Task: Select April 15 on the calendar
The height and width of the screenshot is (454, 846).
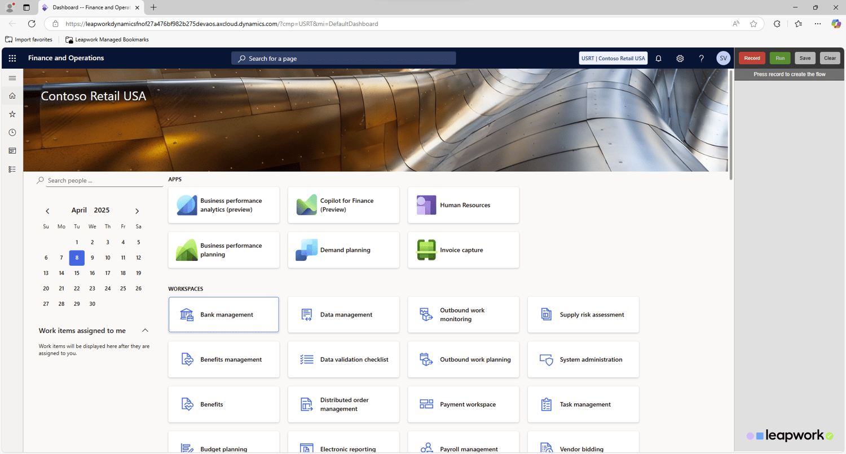Action: 77,273
